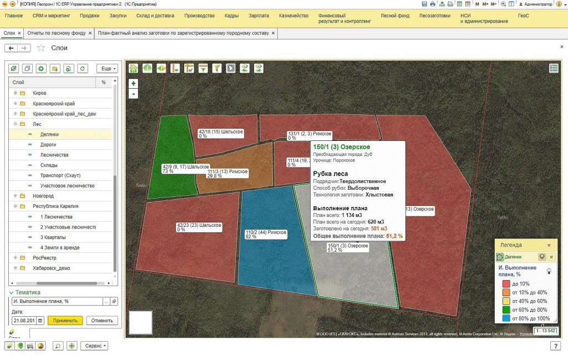The image size is (568, 355).
Task: Click the ellipsis selector in Тематика field
Action: 106,301
